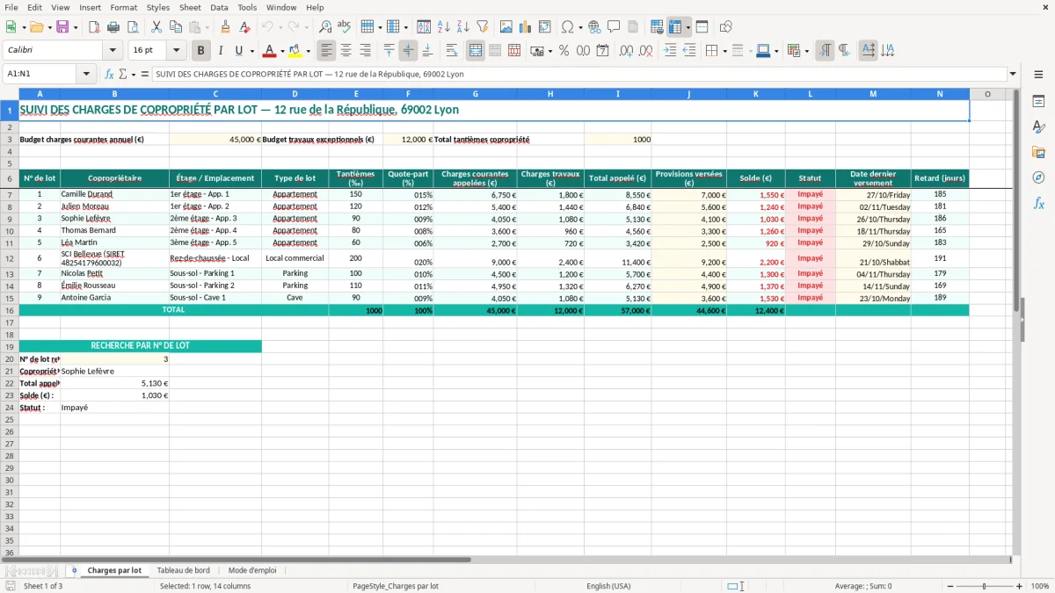The image size is (1055, 593).
Task: Insert a pivot table icon
Action: pyautogui.click(x=545, y=27)
